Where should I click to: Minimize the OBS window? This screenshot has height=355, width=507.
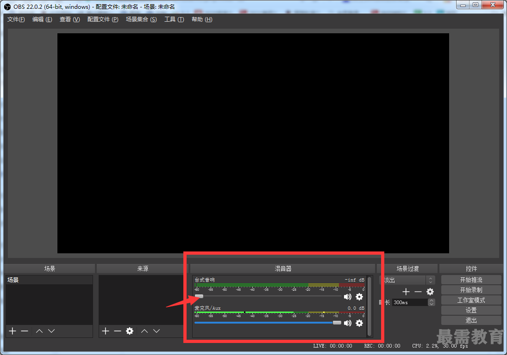(463, 5)
